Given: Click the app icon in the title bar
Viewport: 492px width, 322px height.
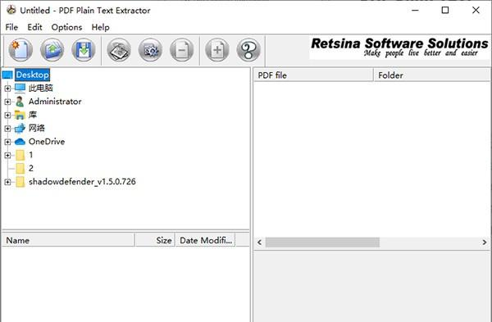Looking at the screenshot, I should pyautogui.click(x=11, y=10).
